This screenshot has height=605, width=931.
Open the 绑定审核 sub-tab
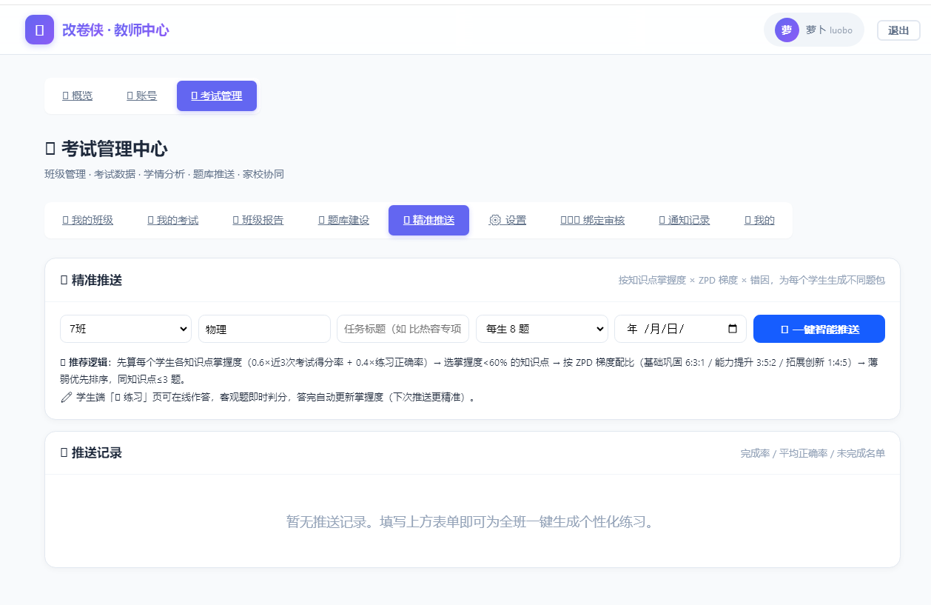point(593,220)
